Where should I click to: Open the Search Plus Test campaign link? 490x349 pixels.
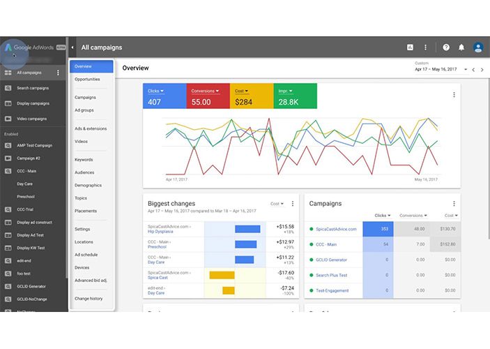coord(331,275)
